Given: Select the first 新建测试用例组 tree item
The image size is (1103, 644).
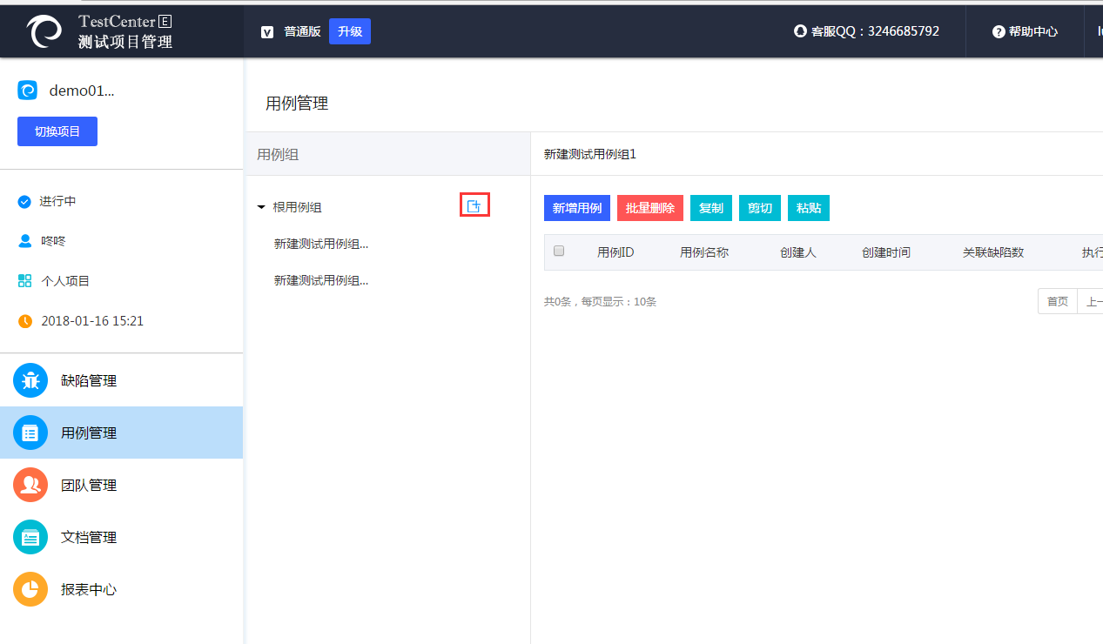Looking at the screenshot, I should [x=321, y=245].
